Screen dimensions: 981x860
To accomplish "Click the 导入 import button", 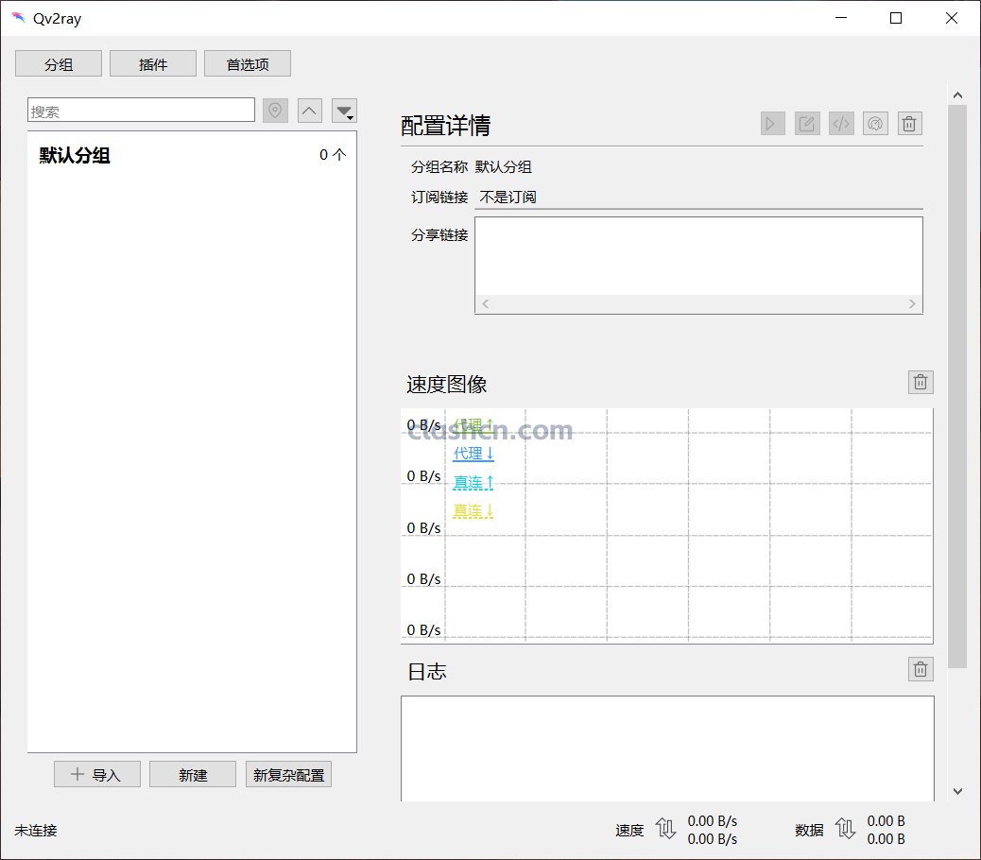I will click(x=97, y=774).
